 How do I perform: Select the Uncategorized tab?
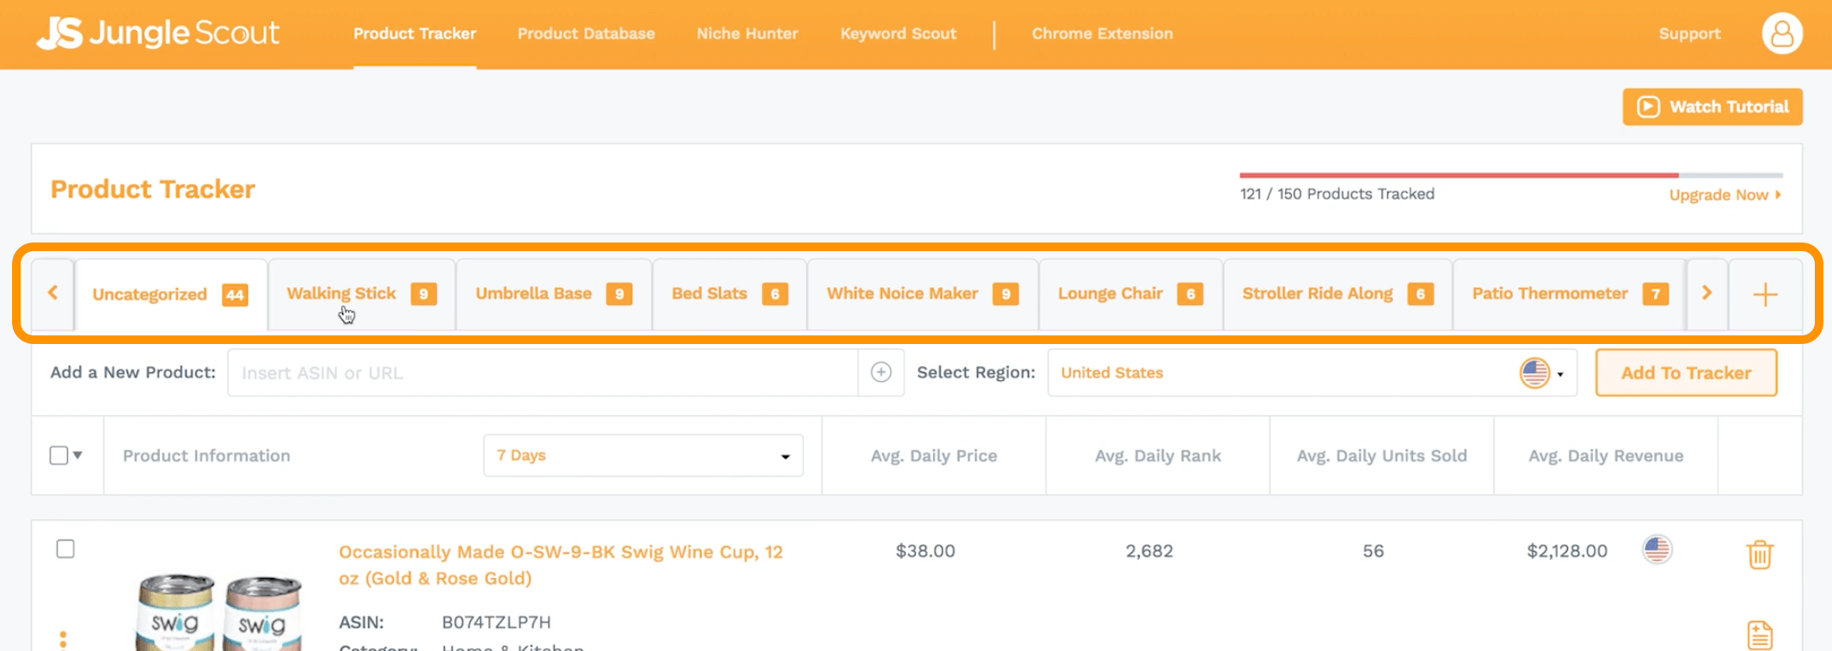170,294
